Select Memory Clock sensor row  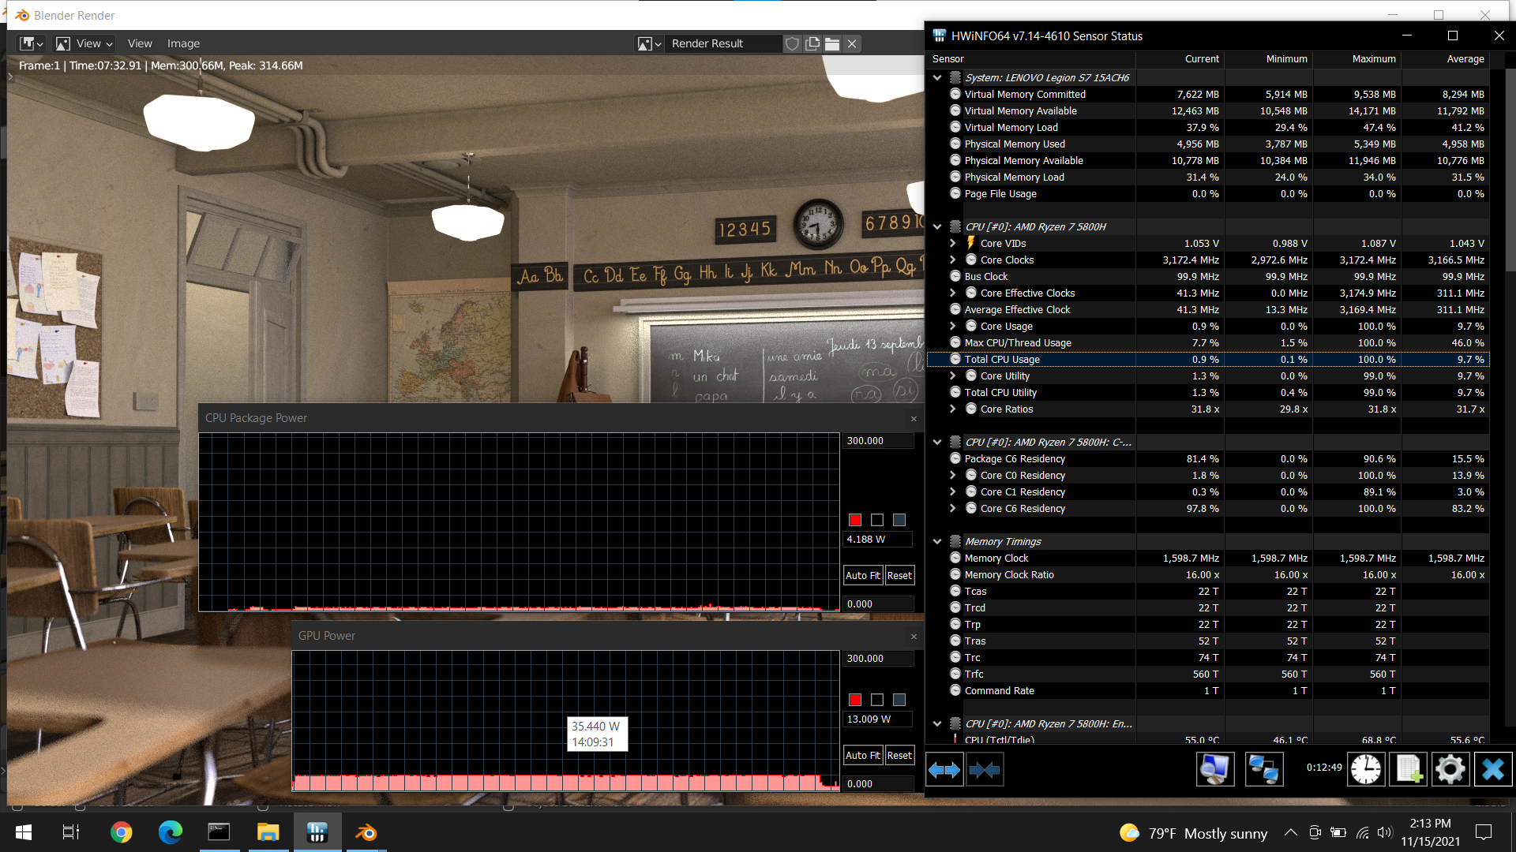coord(1208,558)
